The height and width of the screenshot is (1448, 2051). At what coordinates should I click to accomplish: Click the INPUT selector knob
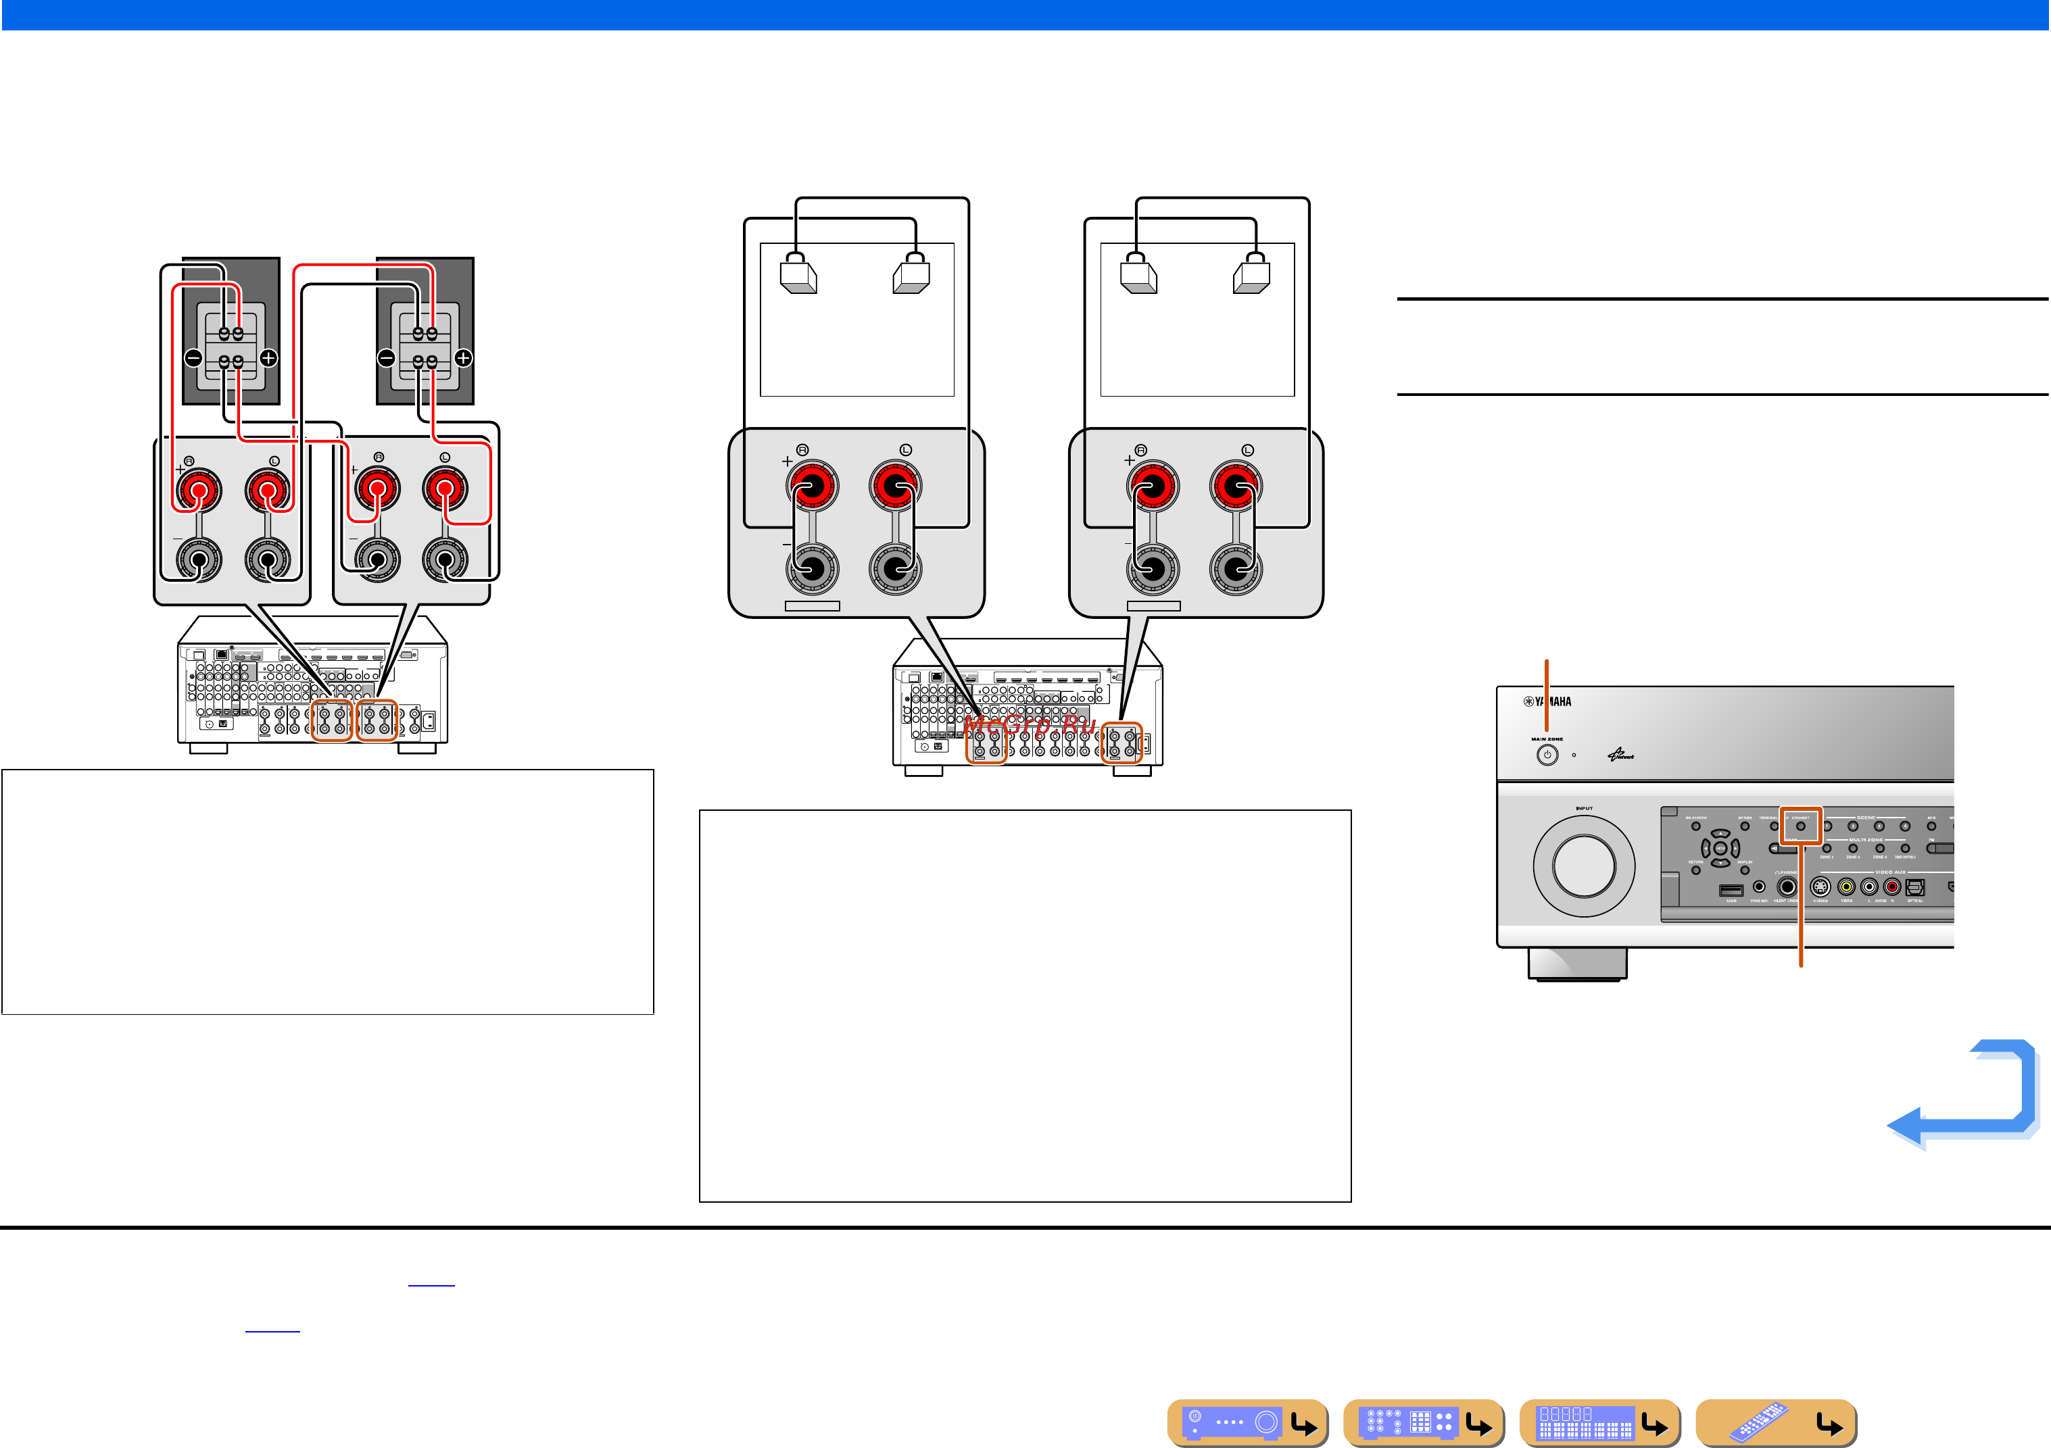click(1584, 865)
